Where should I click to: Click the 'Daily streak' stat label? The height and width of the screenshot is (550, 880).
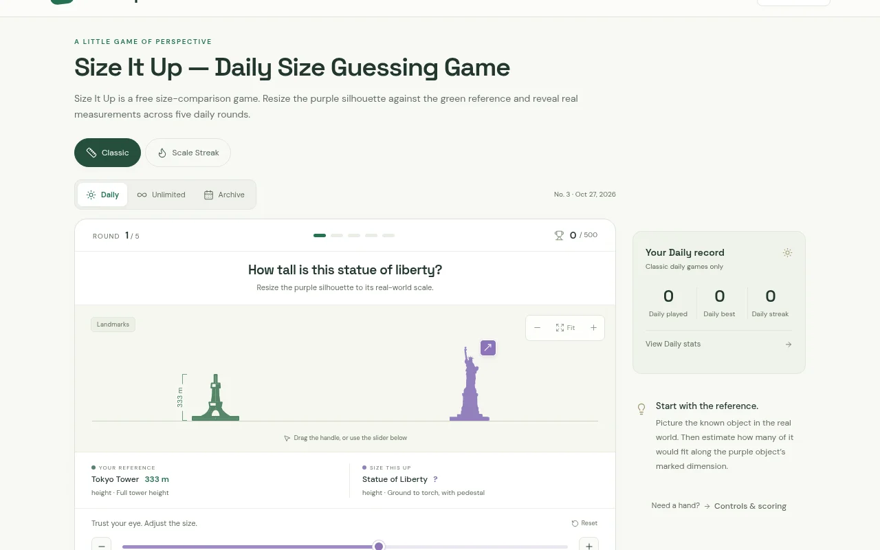[x=770, y=314]
